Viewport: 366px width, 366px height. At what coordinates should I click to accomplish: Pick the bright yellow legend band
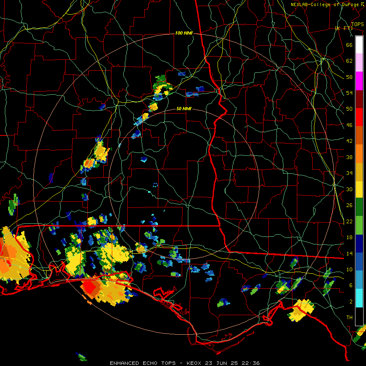pyautogui.click(x=359, y=189)
